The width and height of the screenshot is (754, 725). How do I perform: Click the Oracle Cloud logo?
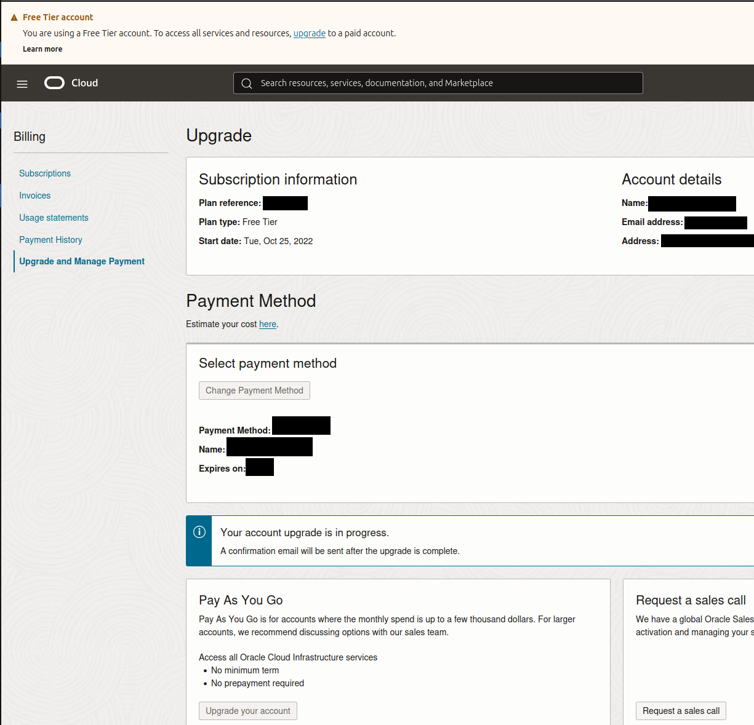pyautogui.click(x=70, y=82)
